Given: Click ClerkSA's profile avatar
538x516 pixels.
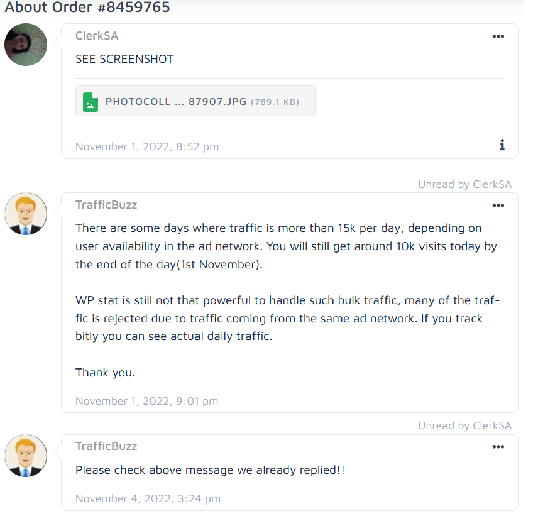Looking at the screenshot, I should coord(26,45).
